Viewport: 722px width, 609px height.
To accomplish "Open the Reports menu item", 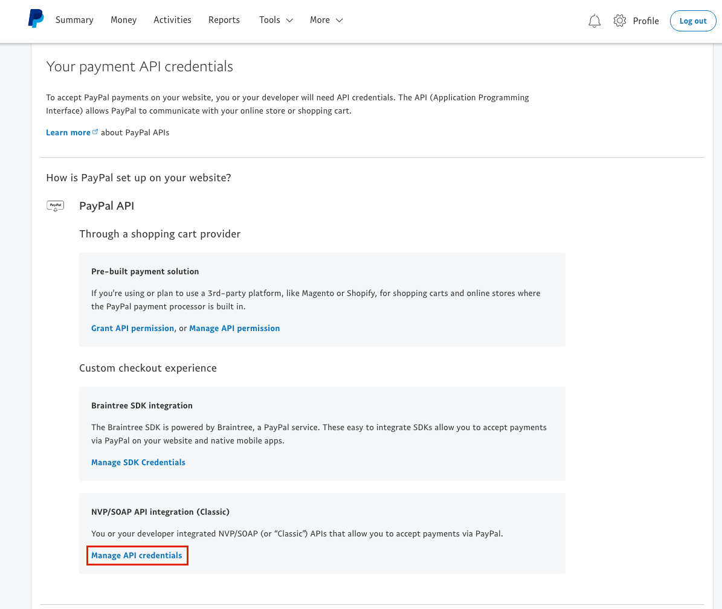I will (224, 20).
